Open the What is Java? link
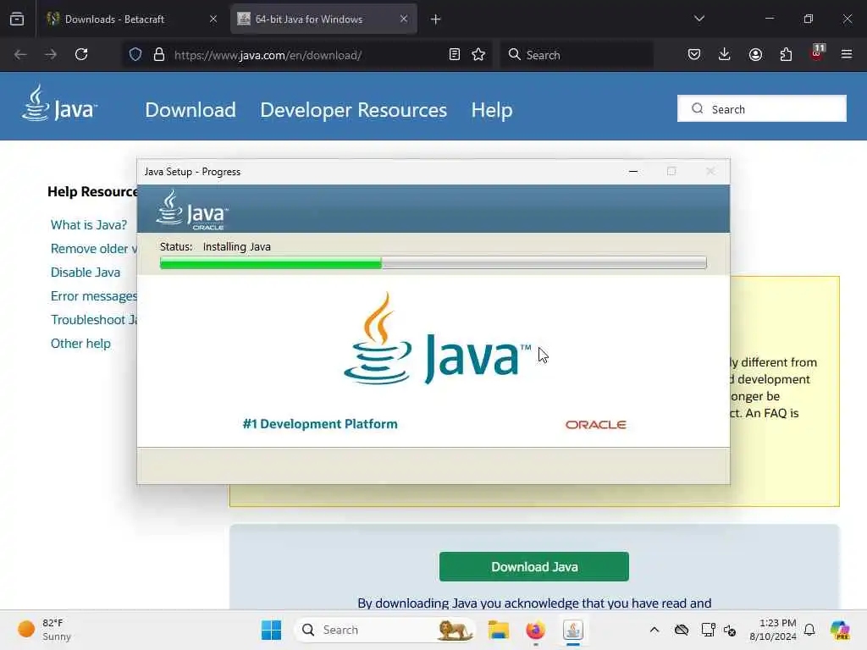867x650 pixels. (x=88, y=225)
